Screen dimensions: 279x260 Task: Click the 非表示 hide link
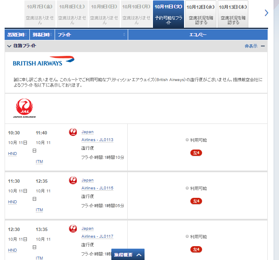point(251,46)
